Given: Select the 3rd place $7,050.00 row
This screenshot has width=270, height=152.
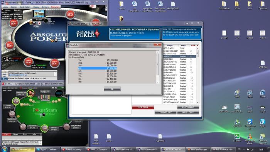Looking at the screenshot, I should point(98,66).
